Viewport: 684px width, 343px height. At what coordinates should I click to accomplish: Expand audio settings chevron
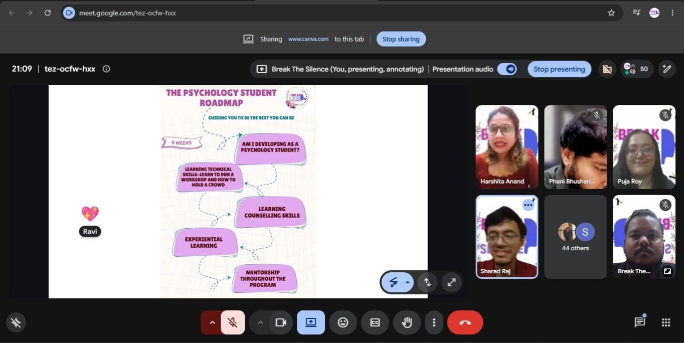212,322
